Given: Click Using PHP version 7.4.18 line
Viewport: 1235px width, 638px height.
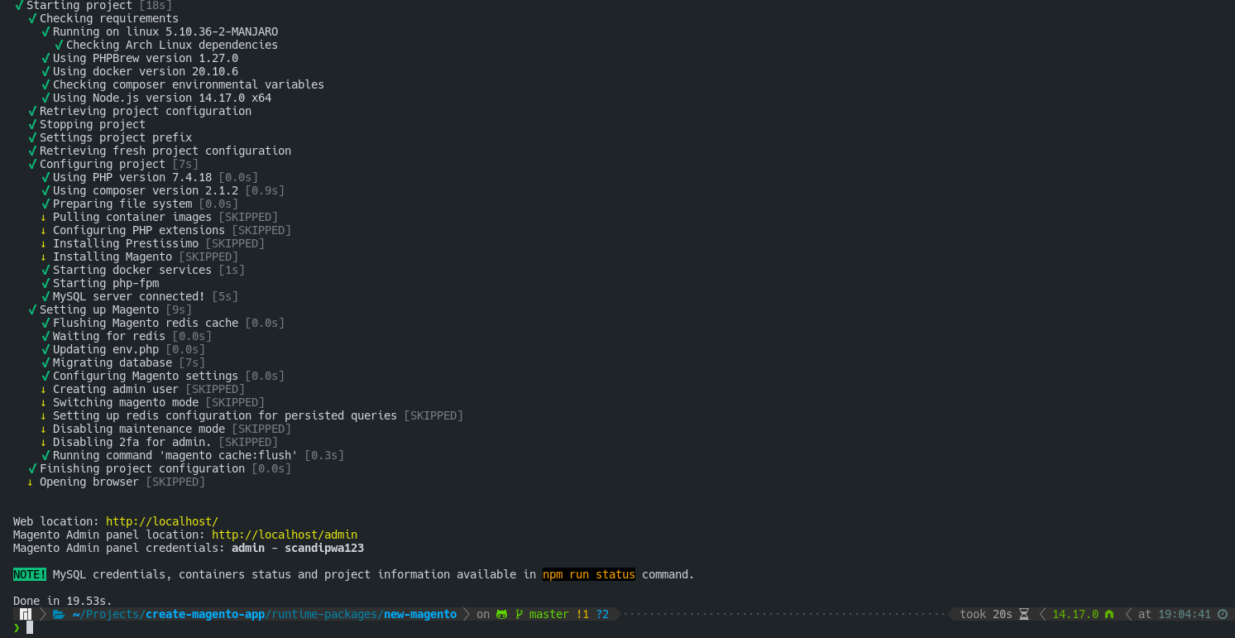Looking at the screenshot, I should tap(156, 177).
